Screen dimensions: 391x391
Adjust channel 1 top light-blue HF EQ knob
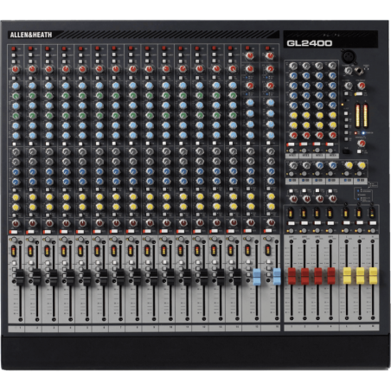(x=16, y=86)
